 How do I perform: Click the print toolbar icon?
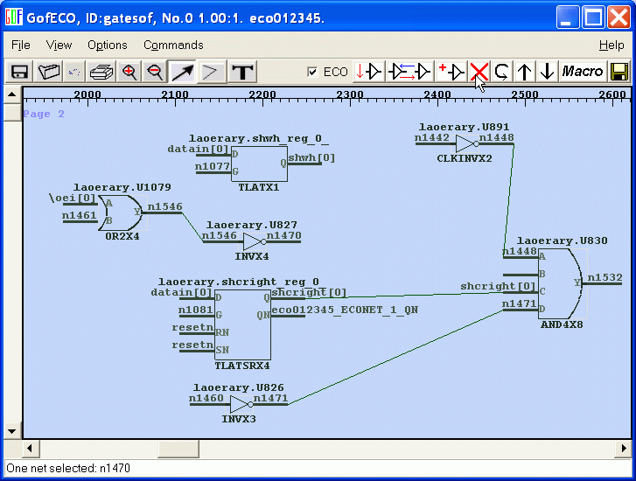tap(102, 72)
